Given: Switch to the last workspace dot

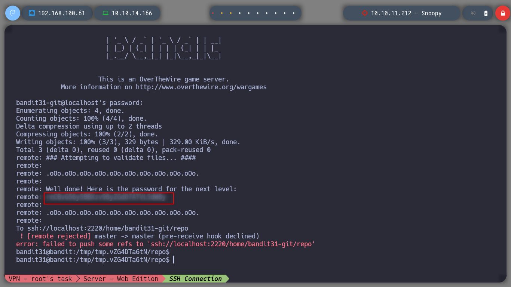Looking at the screenshot, I should (x=294, y=13).
